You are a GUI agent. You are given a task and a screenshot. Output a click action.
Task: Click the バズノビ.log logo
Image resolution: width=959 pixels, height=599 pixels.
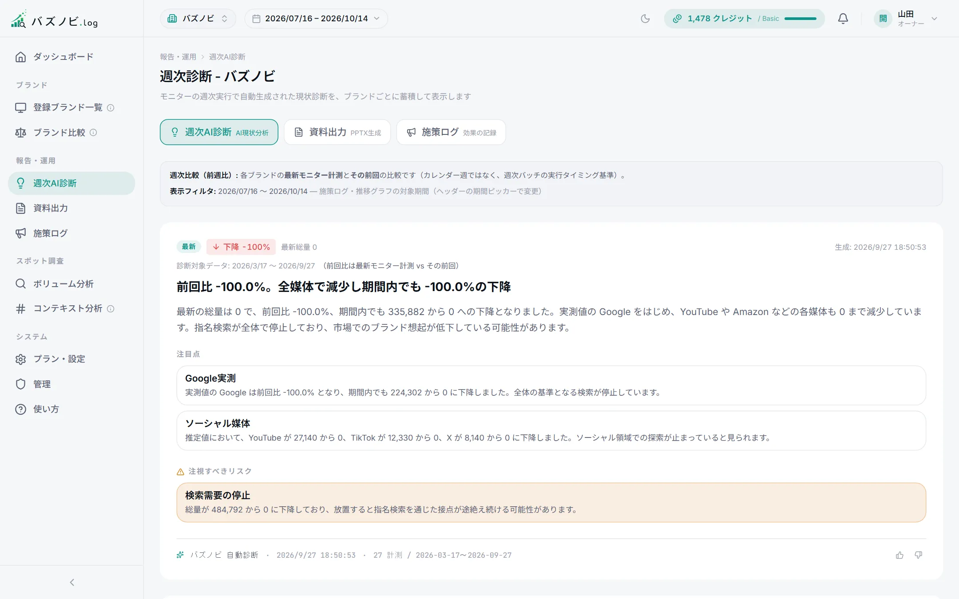(x=54, y=19)
